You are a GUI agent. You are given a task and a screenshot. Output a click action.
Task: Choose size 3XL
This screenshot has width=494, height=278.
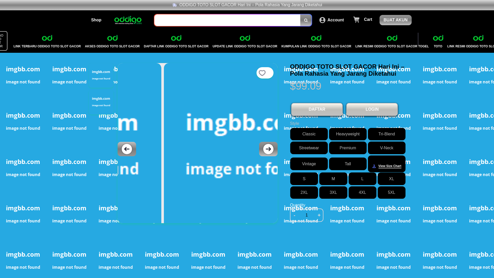pyautogui.click(x=333, y=193)
